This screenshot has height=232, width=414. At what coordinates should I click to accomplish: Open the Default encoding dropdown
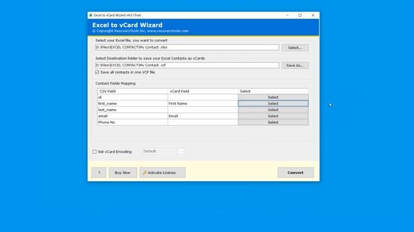point(163,151)
